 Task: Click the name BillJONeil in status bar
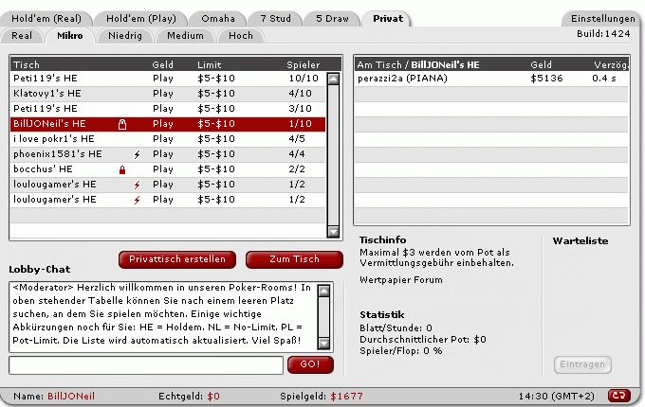tap(71, 397)
